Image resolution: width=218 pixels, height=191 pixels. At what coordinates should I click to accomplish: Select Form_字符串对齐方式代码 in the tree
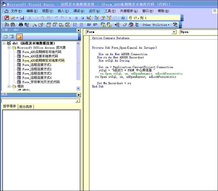pos(41,82)
